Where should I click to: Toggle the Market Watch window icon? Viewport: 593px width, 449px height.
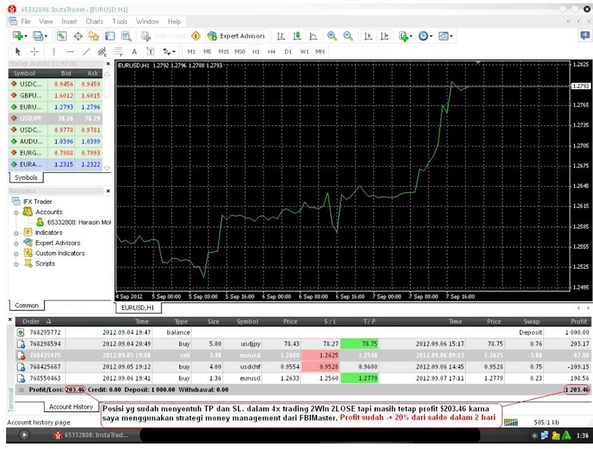tap(62, 36)
